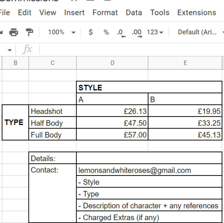This screenshot has width=224, height=223.
Task: Select the Paint format roller icon
Action: 30,32
